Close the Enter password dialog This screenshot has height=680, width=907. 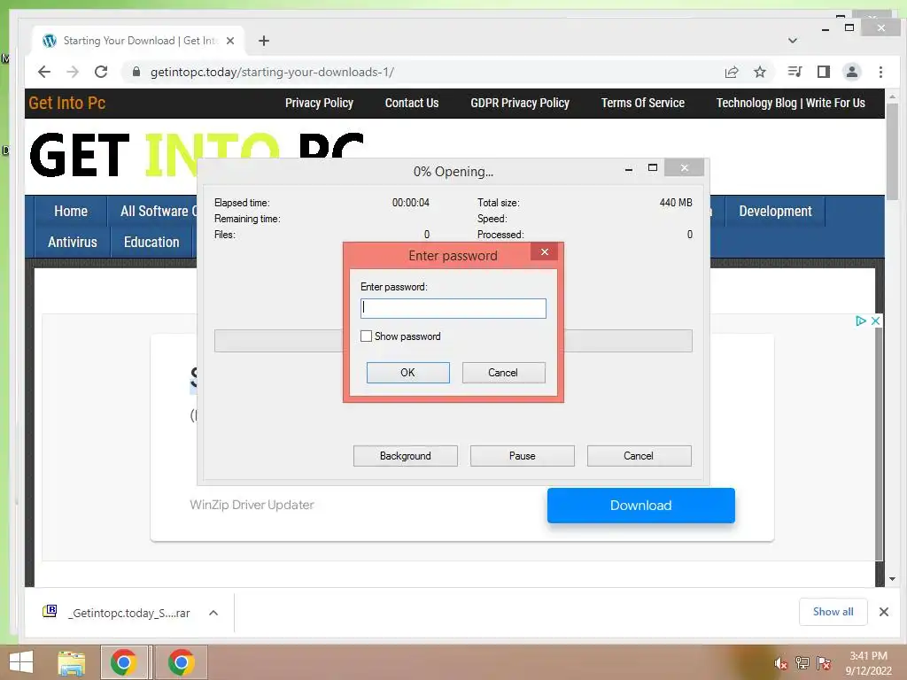pyautogui.click(x=545, y=251)
